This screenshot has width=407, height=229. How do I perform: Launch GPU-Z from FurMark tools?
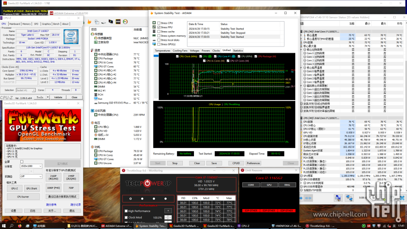(15, 189)
